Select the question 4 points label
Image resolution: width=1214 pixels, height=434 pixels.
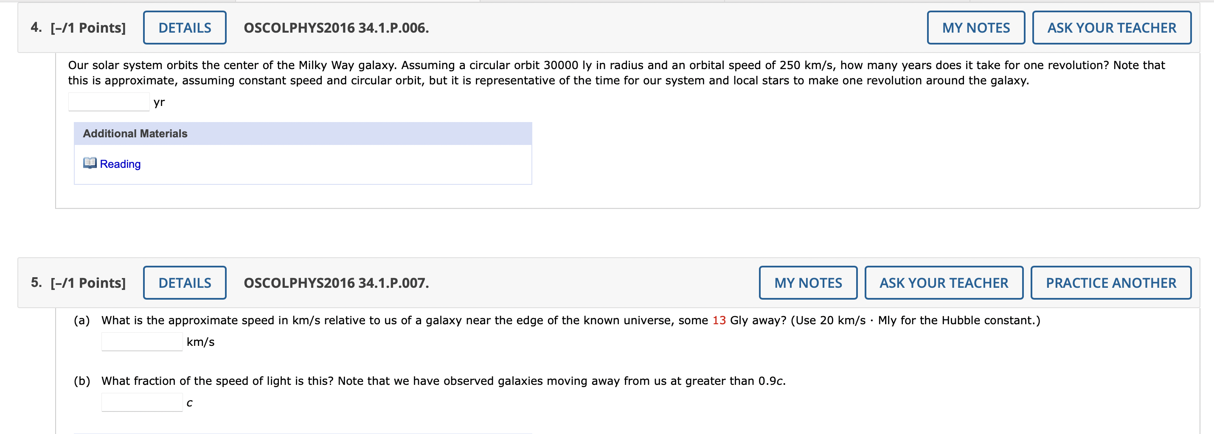[86, 27]
